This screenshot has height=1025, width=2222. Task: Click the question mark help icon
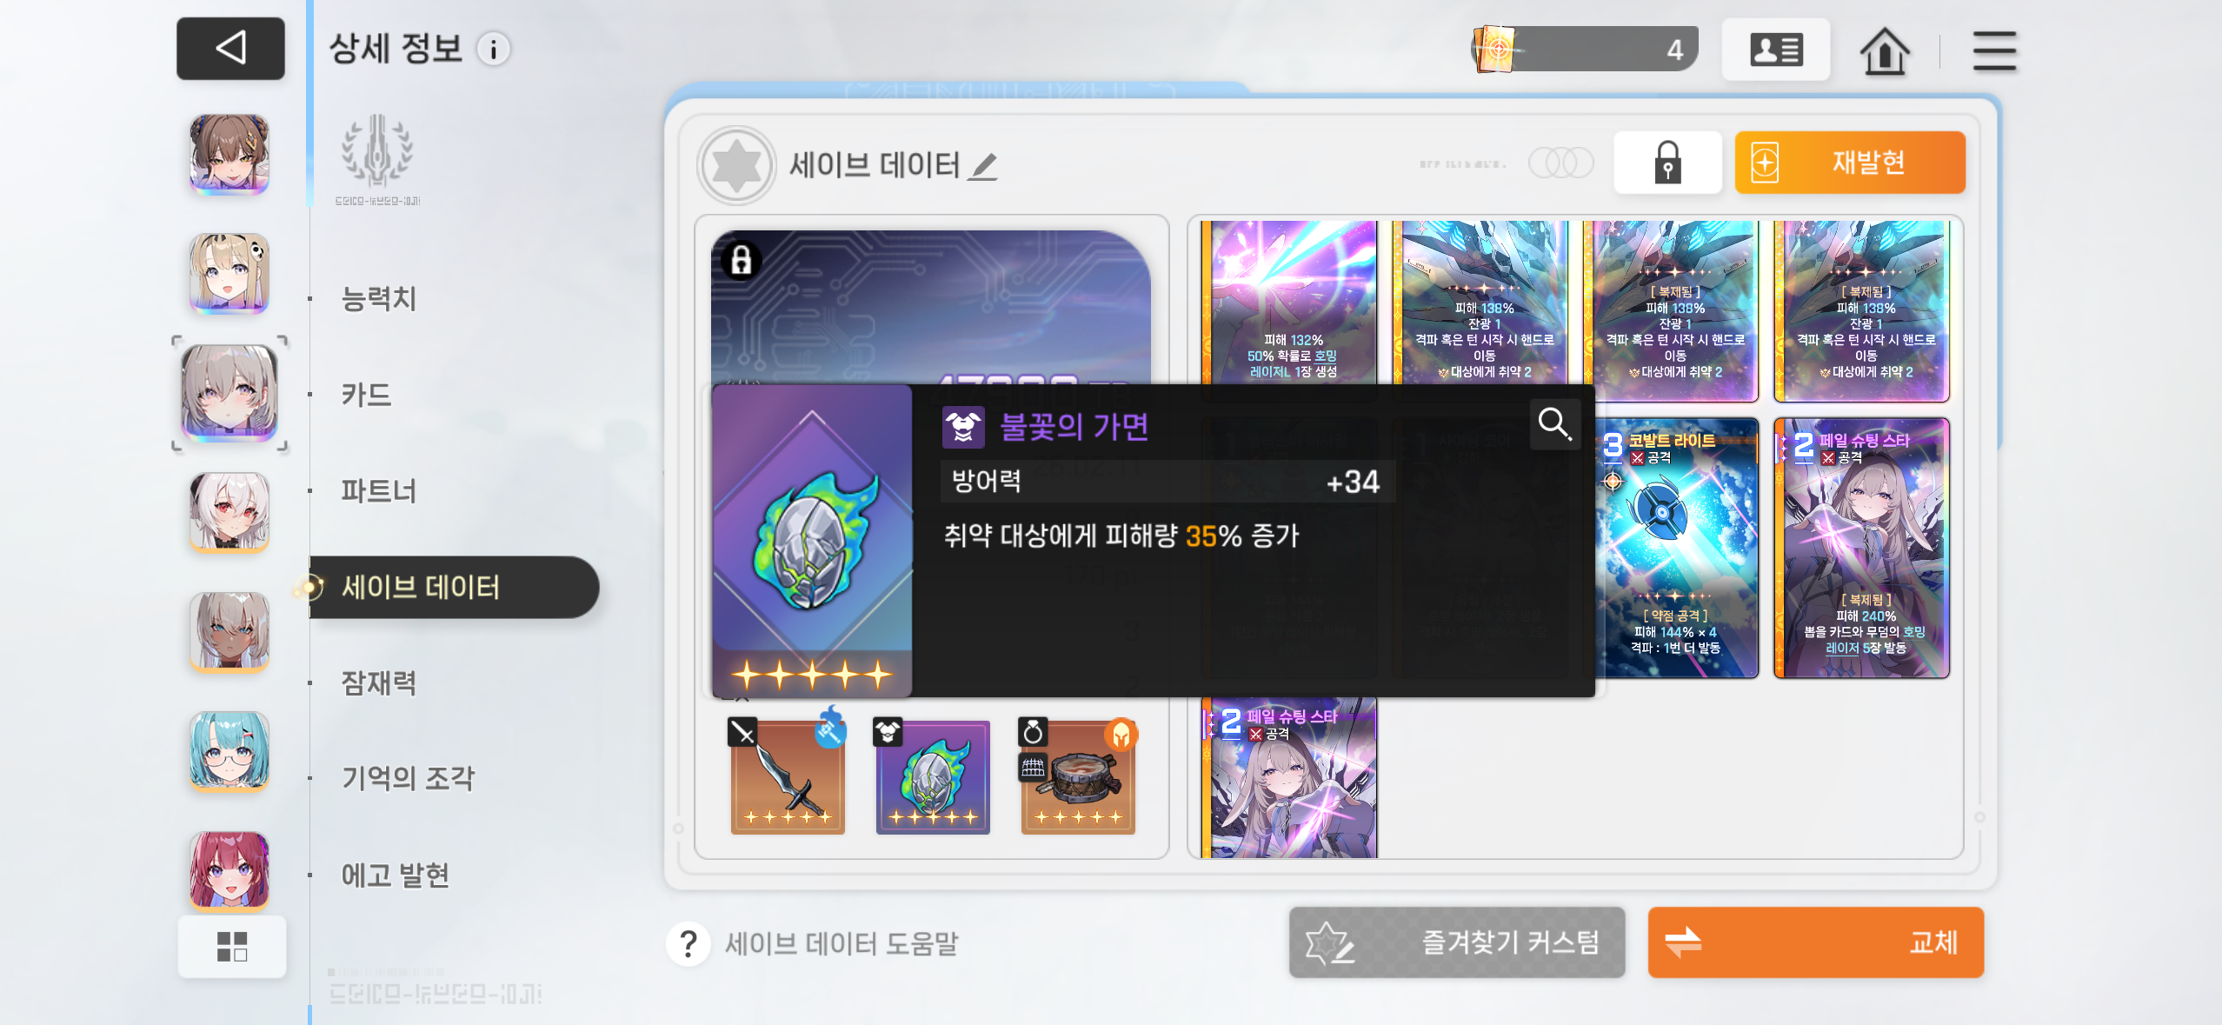689,943
